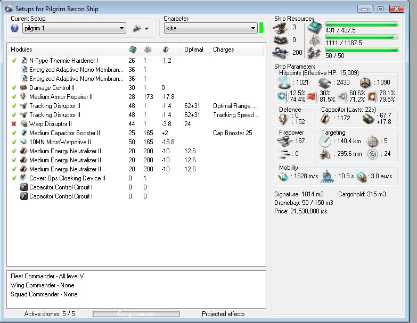Screen dimensions: 417x323
Task: Click the CPU usage bar 431 / 437.5
Action: tap(362, 24)
